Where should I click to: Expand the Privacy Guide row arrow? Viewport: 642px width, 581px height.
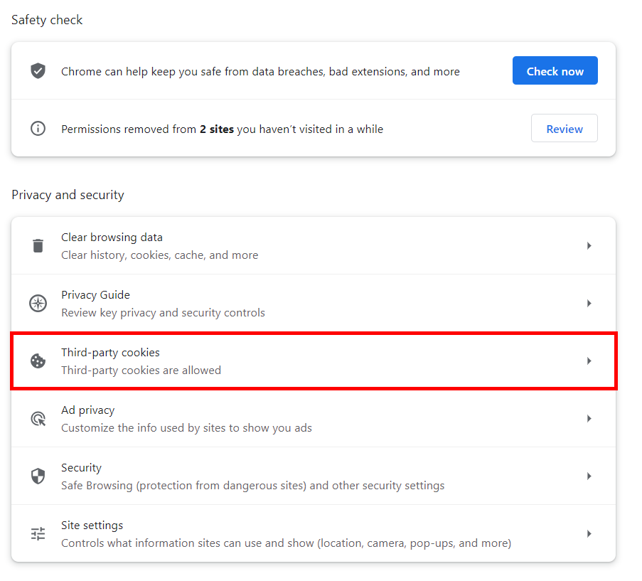pyautogui.click(x=589, y=304)
